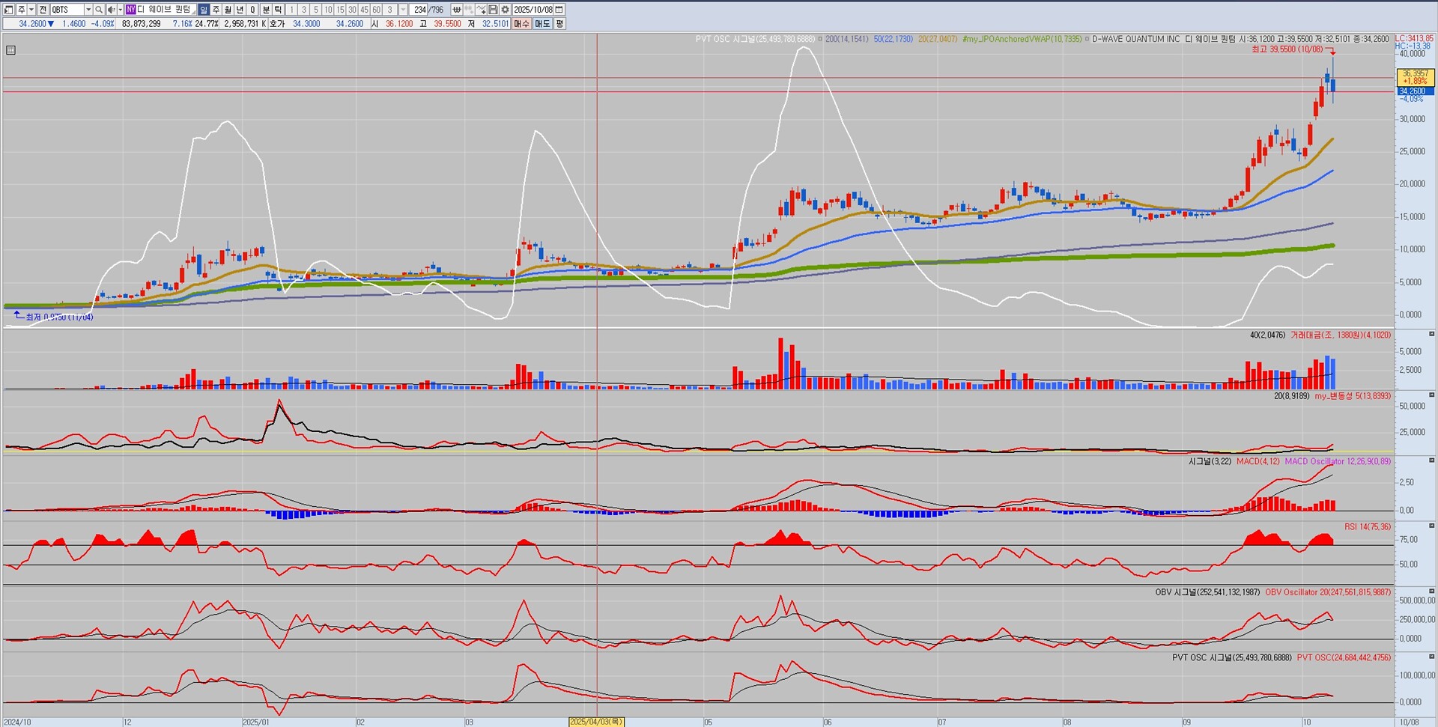Open chart settings gear icon

[506, 10]
